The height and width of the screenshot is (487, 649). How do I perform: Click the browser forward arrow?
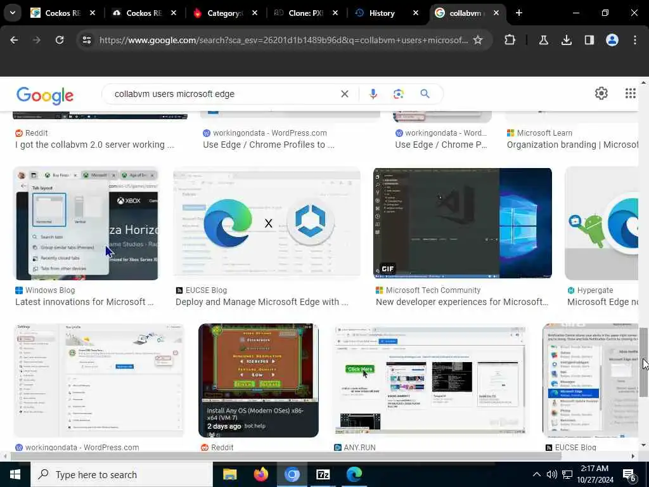coord(37,40)
